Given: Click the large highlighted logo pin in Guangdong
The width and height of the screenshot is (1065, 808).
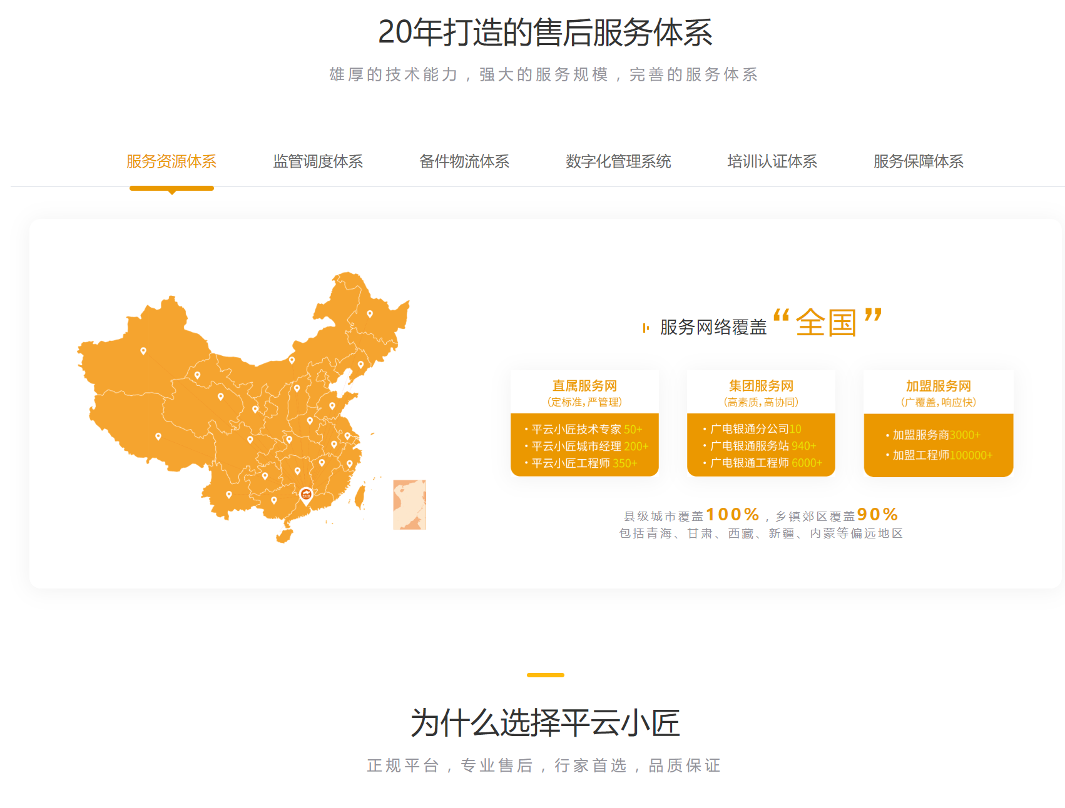Looking at the screenshot, I should click(x=306, y=496).
